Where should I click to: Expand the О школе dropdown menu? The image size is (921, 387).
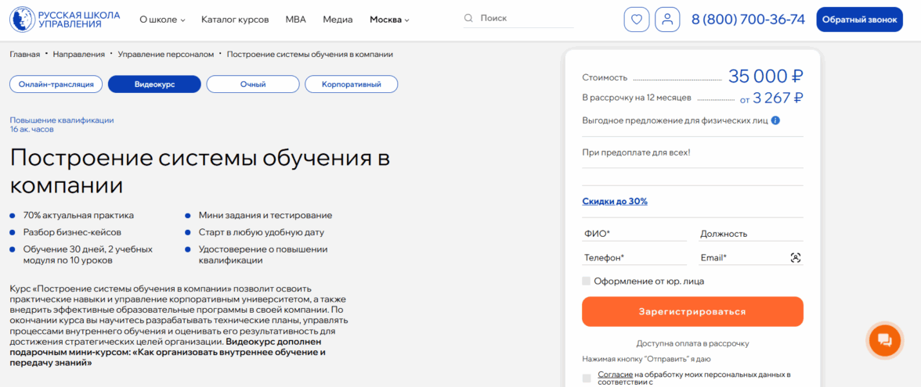tap(162, 20)
